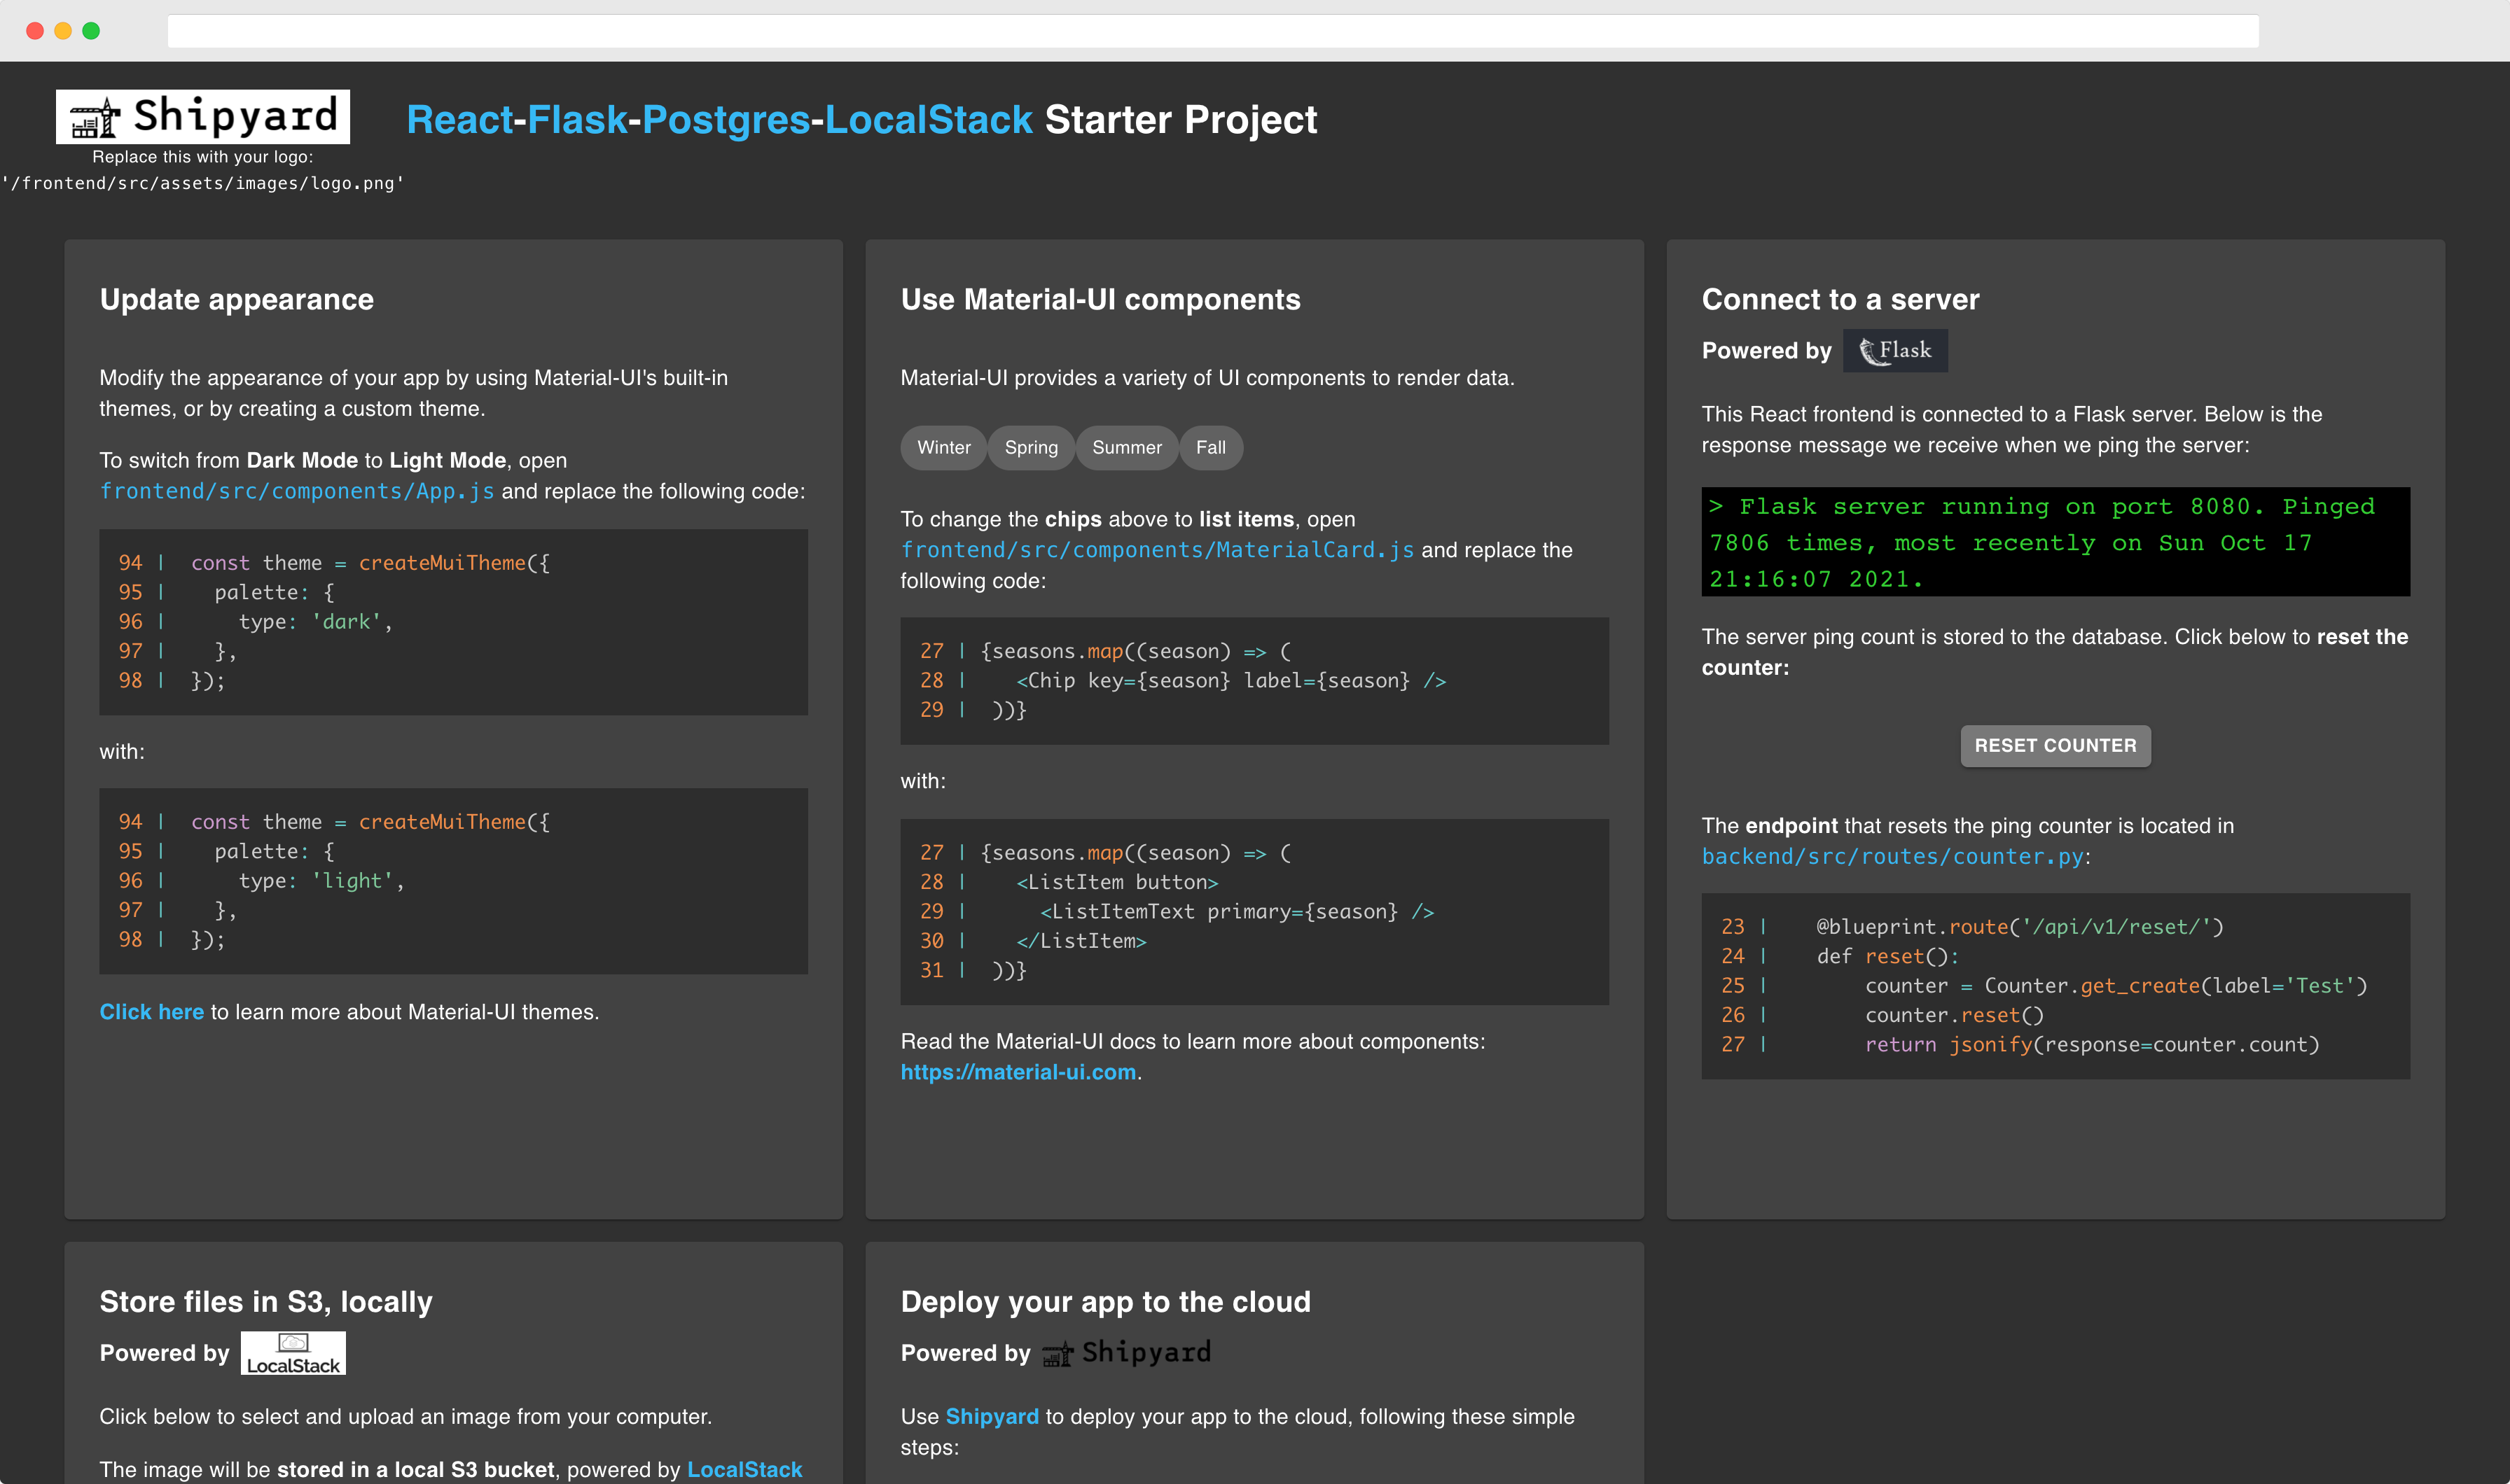Click the 'Deploy your app to the cloud' heading
This screenshot has height=1484, width=2510.
point(1105,1302)
